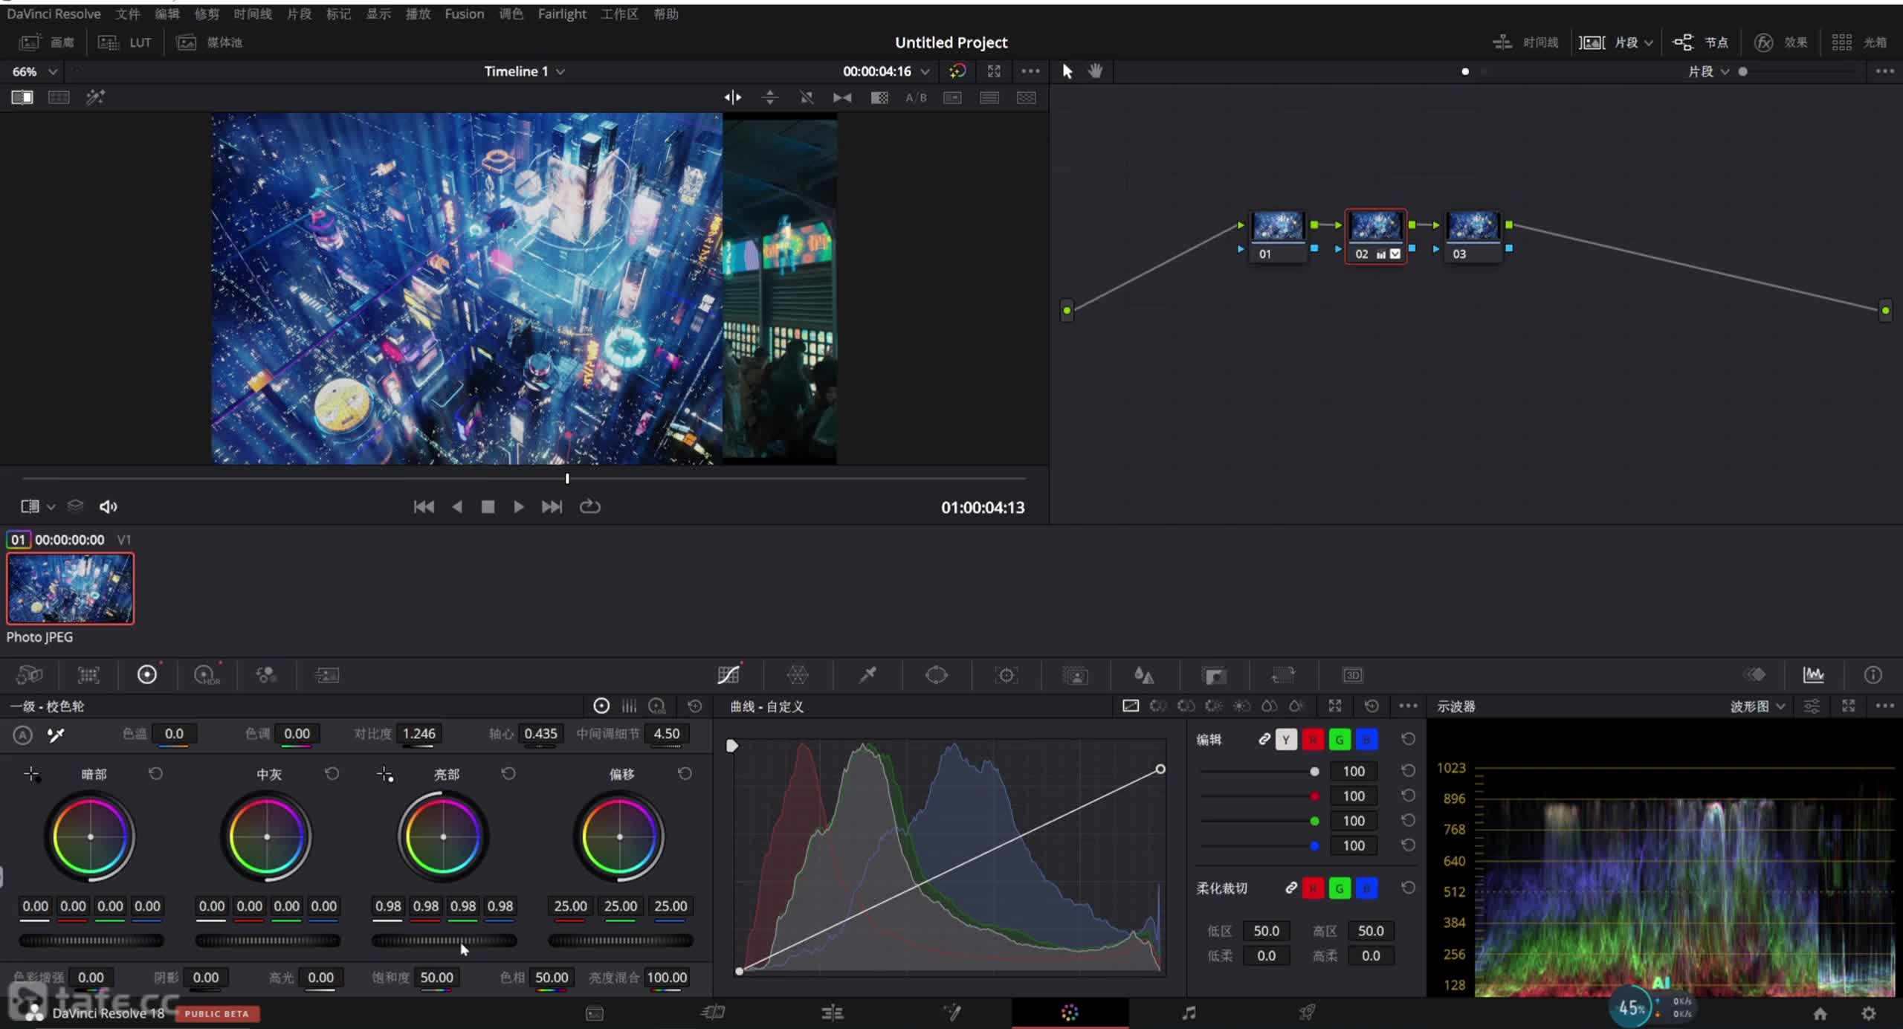Switch to the Edit page tab

coord(832,1012)
